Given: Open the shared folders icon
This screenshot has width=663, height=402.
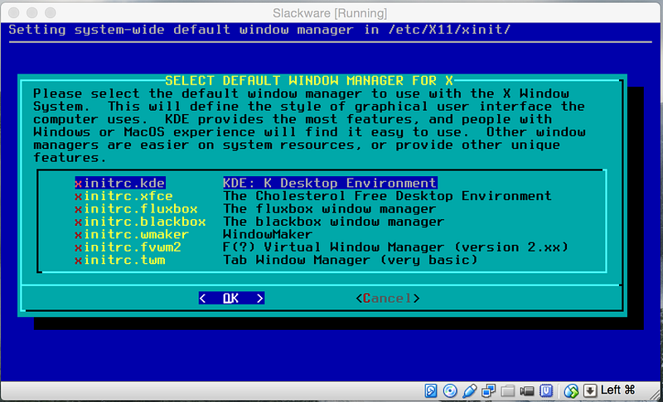Looking at the screenshot, I should pyautogui.click(x=507, y=391).
